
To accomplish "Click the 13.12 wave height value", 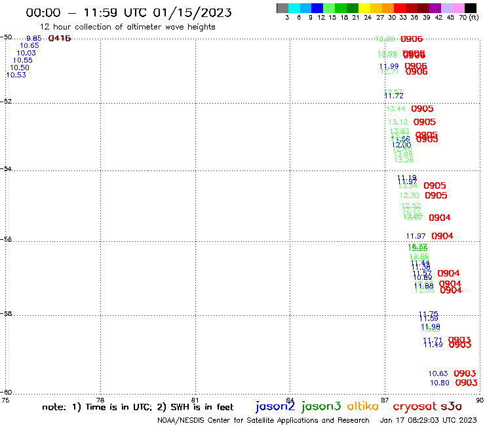I will (x=398, y=122).
